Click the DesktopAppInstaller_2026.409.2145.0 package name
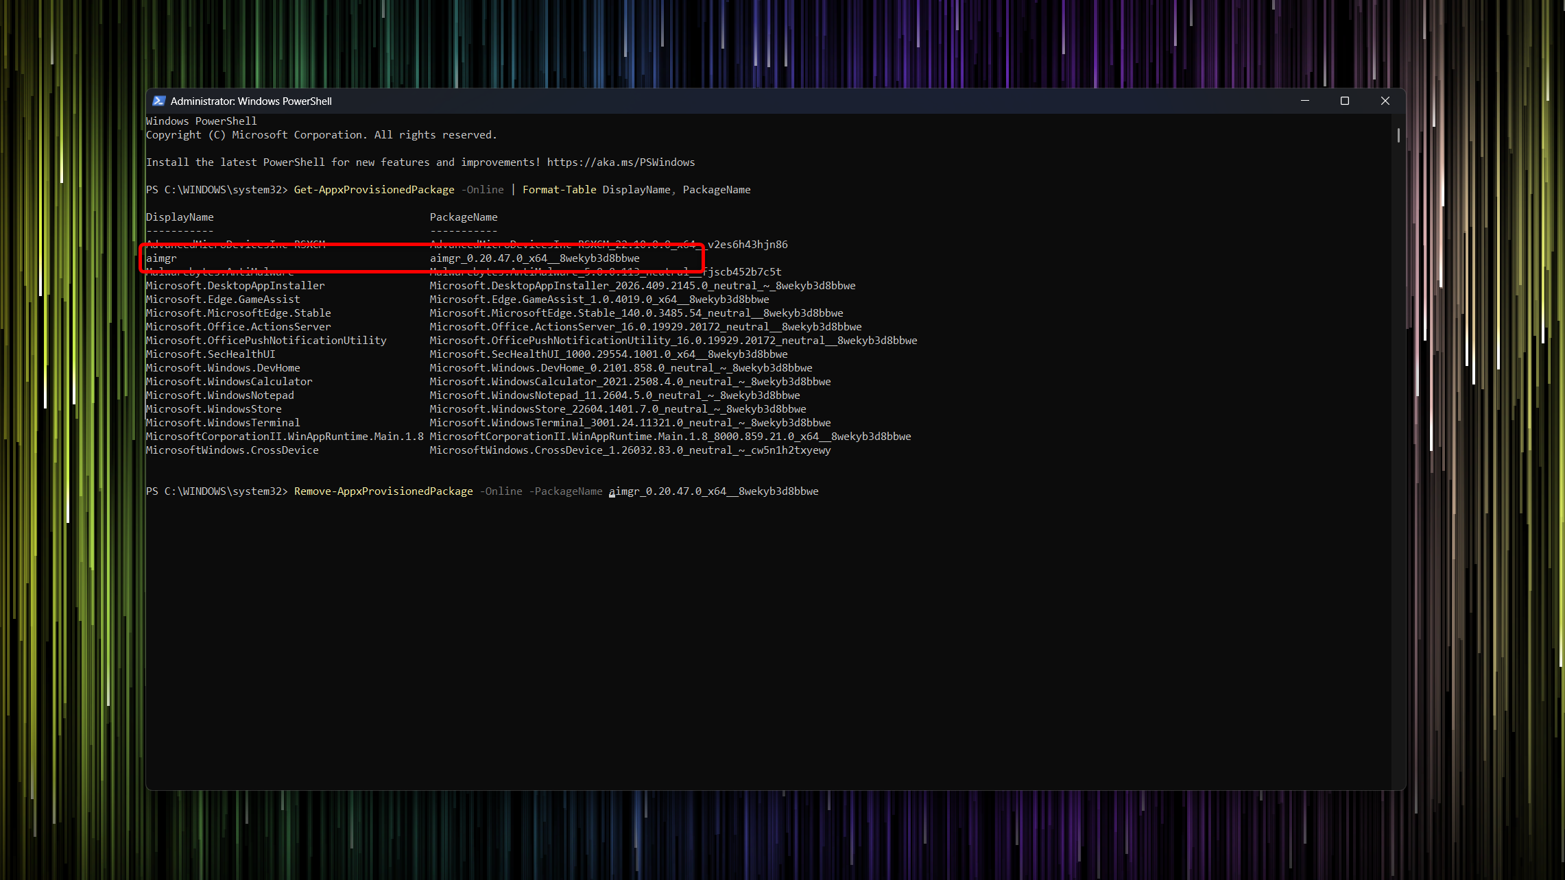Viewport: 1565px width, 880px height. (643, 286)
